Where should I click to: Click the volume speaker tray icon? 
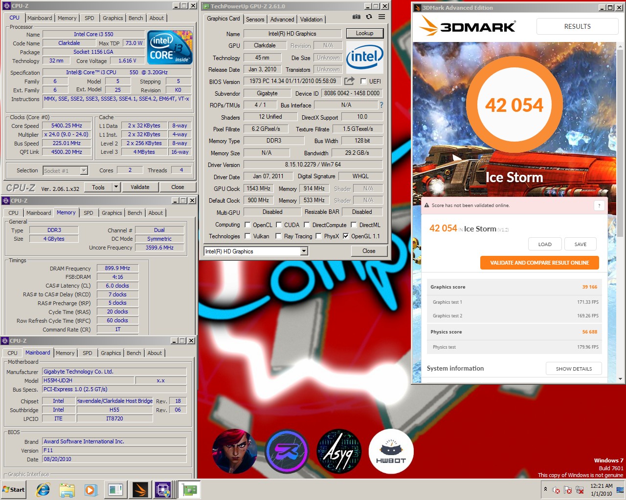point(556,490)
